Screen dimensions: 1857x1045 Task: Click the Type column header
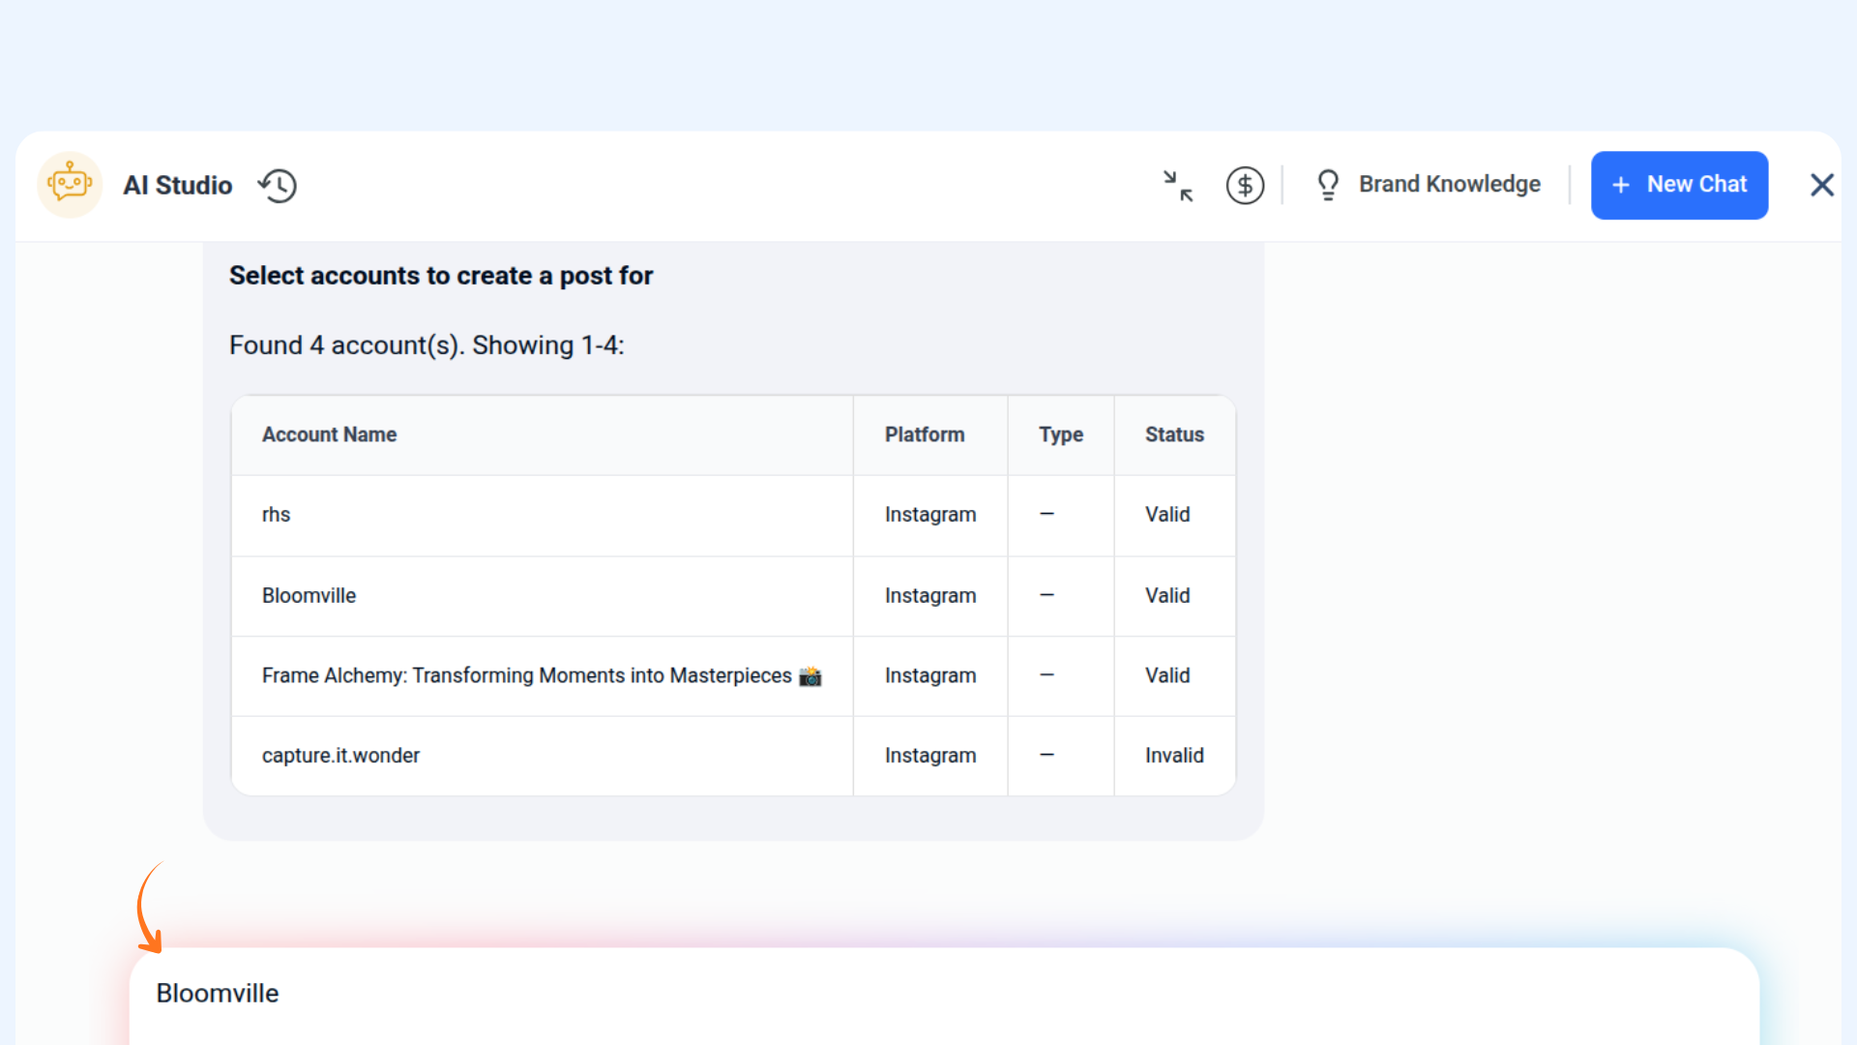tap(1060, 434)
